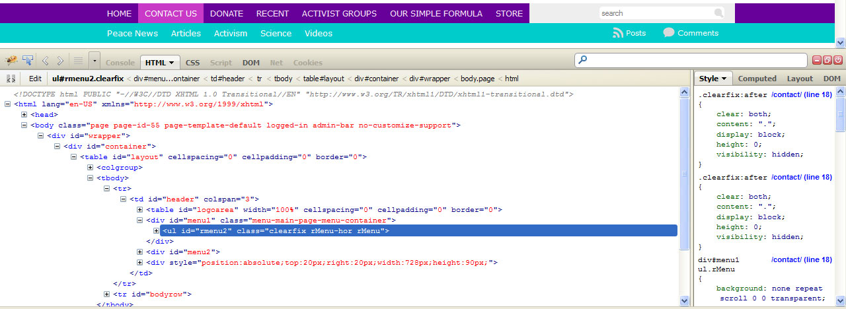846x309 pixels.
Task: Click the magnifier icon in website search
Action: click(718, 13)
